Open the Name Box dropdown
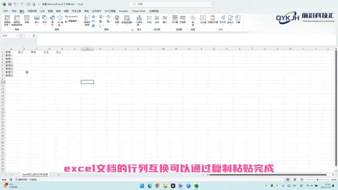 pos(17,35)
